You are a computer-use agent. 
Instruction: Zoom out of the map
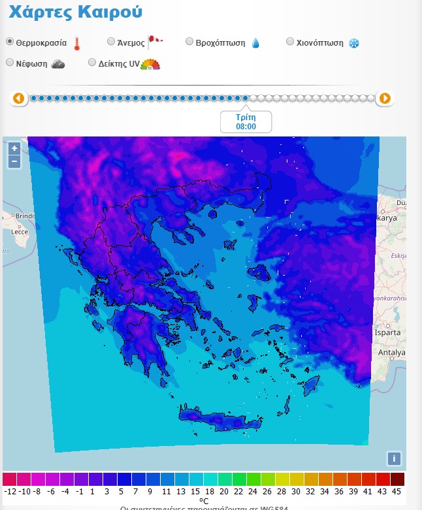click(14, 162)
